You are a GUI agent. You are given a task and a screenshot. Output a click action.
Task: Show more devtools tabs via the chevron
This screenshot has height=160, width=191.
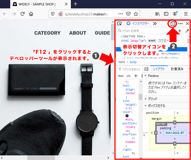pyautogui.click(x=155, y=24)
